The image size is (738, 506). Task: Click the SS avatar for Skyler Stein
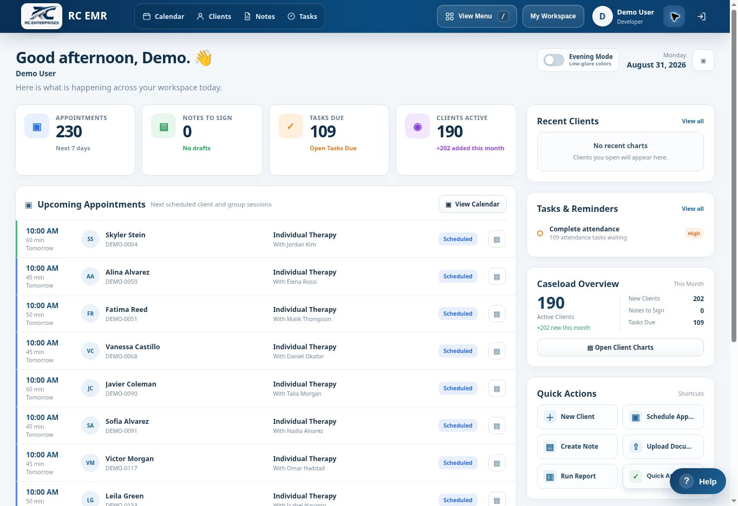[90, 239]
